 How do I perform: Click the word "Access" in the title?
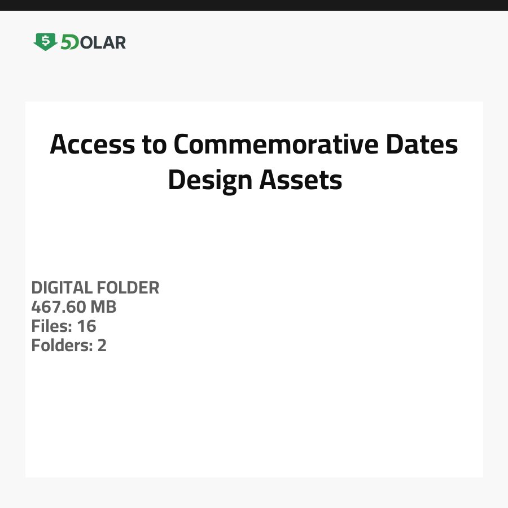pyautogui.click(x=92, y=144)
